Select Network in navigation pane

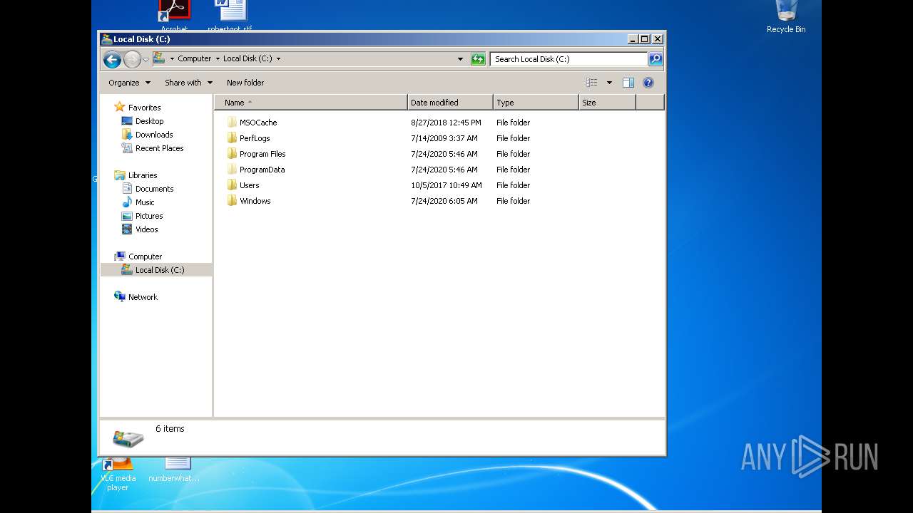coord(143,297)
